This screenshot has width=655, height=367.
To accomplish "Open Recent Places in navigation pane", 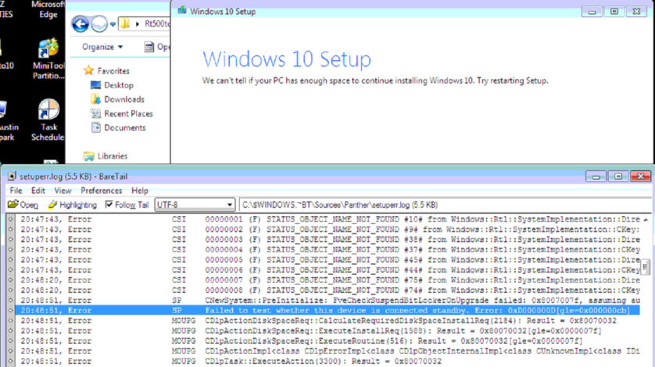I will 128,113.
